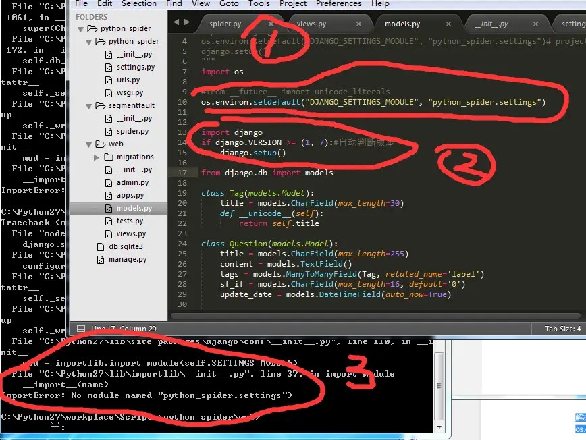Click line number 17 in gutter
Screen dimensions: 586x440
click(x=182, y=173)
